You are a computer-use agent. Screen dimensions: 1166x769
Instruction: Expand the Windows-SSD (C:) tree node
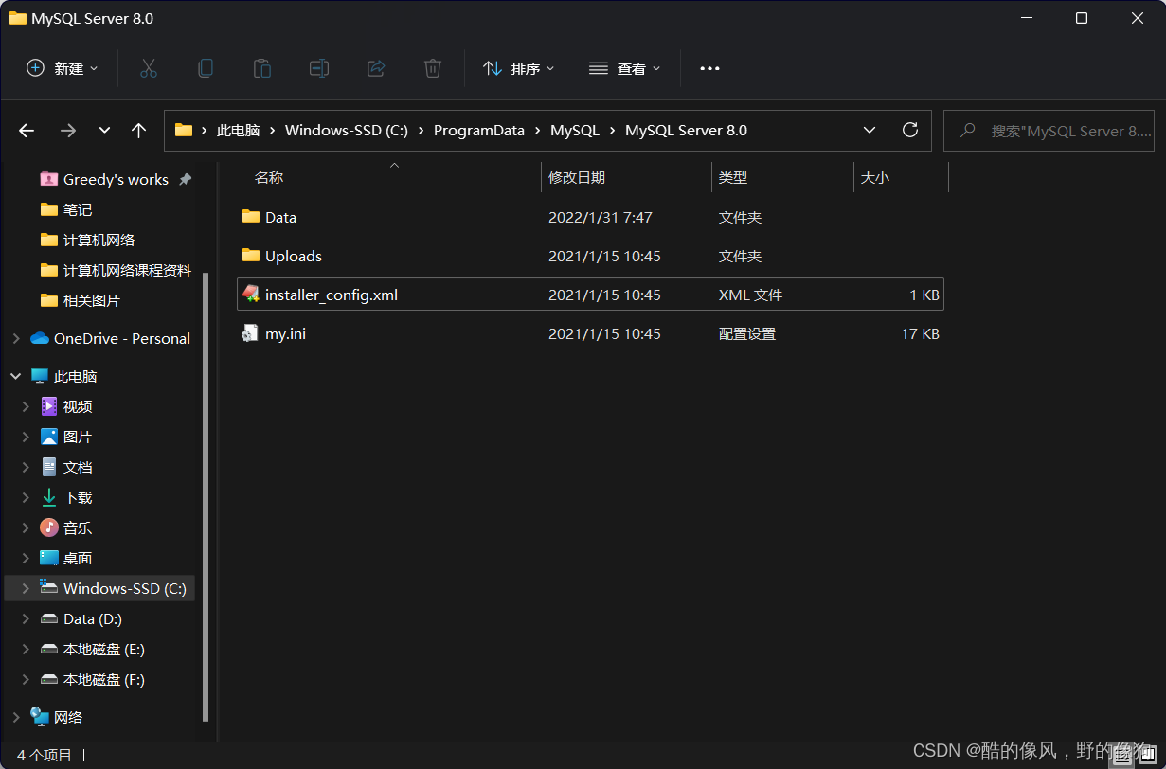(26, 588)
